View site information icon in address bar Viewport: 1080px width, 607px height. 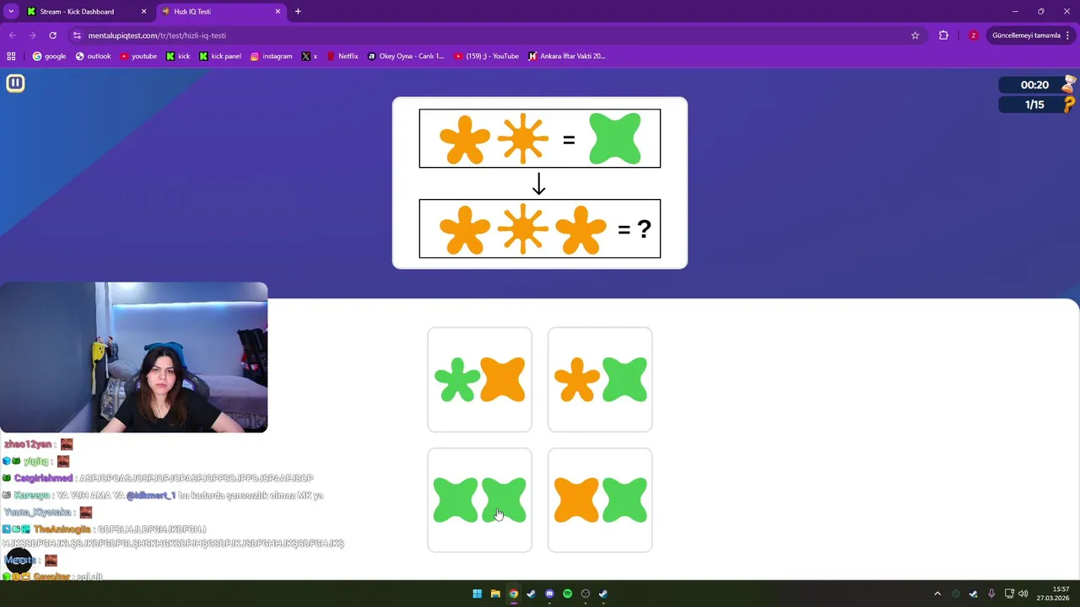click(x=77, y=35)
